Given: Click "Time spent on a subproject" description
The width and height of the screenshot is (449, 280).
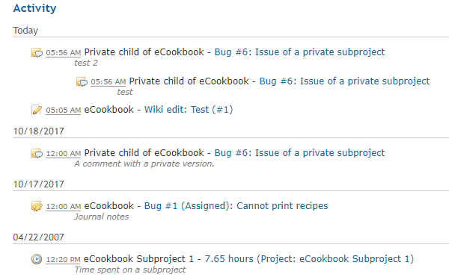Looking at the screenshot, I should click(x=130, y=270).
